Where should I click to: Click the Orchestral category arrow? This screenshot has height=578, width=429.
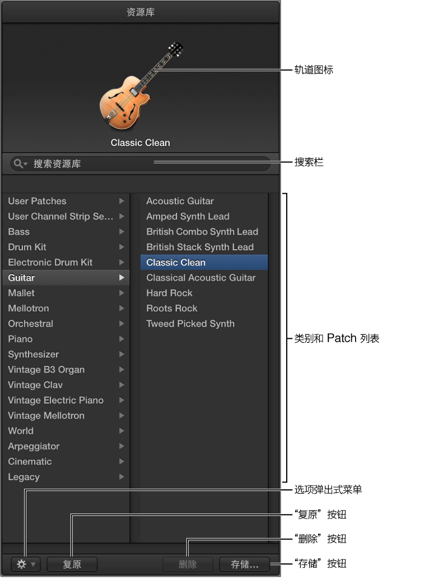122,324
